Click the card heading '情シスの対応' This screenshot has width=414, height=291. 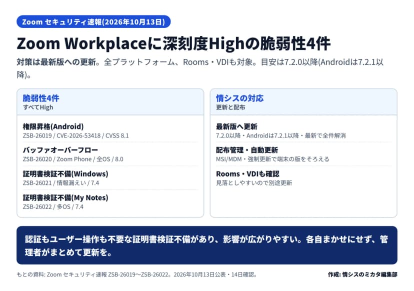[239, 98]
